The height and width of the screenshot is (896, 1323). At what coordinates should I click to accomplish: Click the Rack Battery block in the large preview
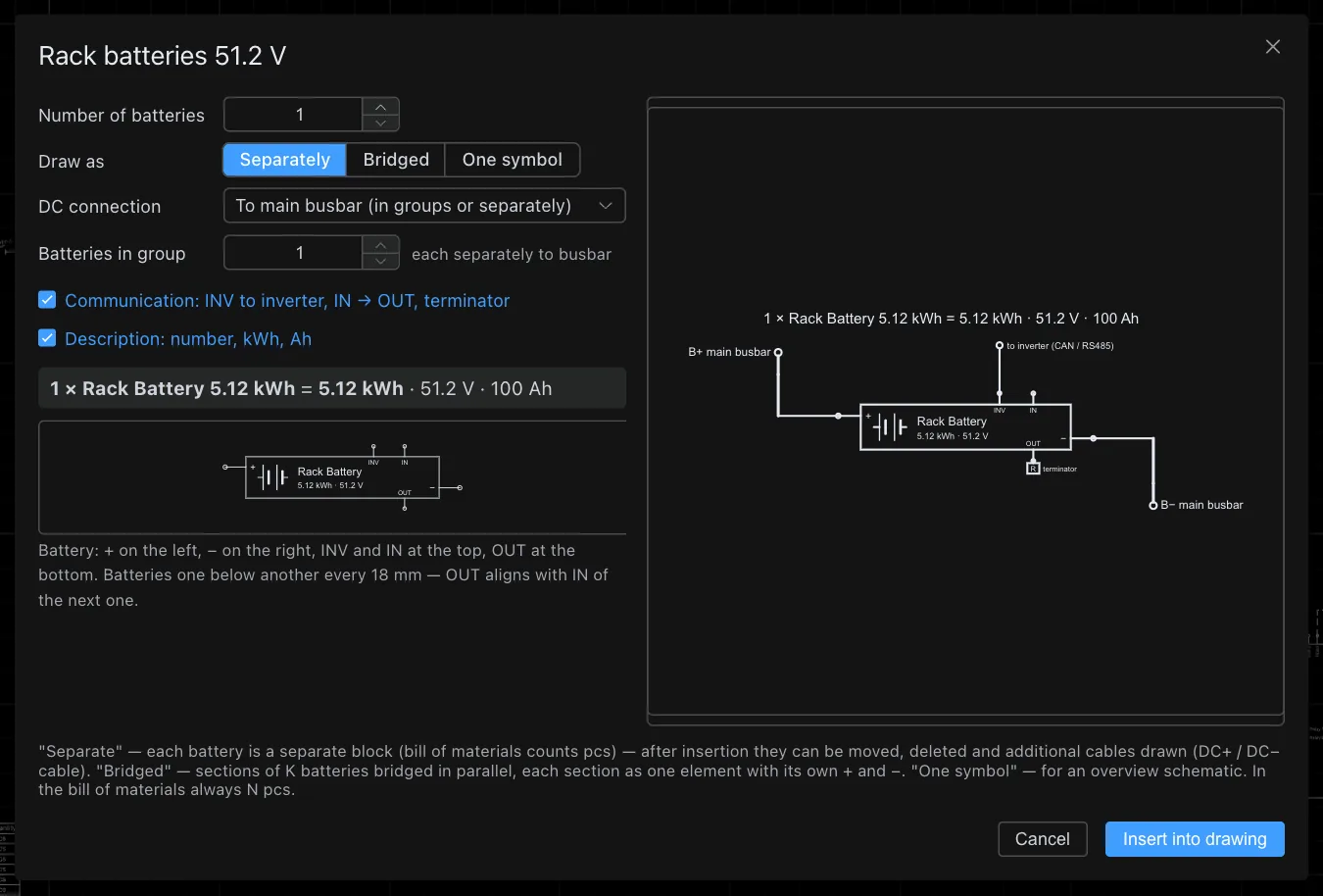tap(965, 426)
